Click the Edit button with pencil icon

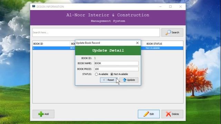[x=149, y=114]
